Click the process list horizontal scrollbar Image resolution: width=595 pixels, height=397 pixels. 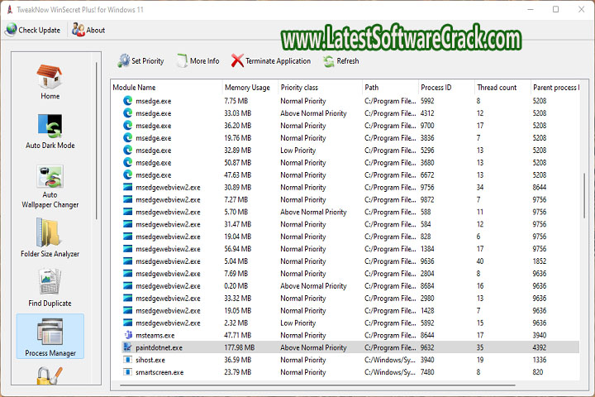[x=317, y=385]
